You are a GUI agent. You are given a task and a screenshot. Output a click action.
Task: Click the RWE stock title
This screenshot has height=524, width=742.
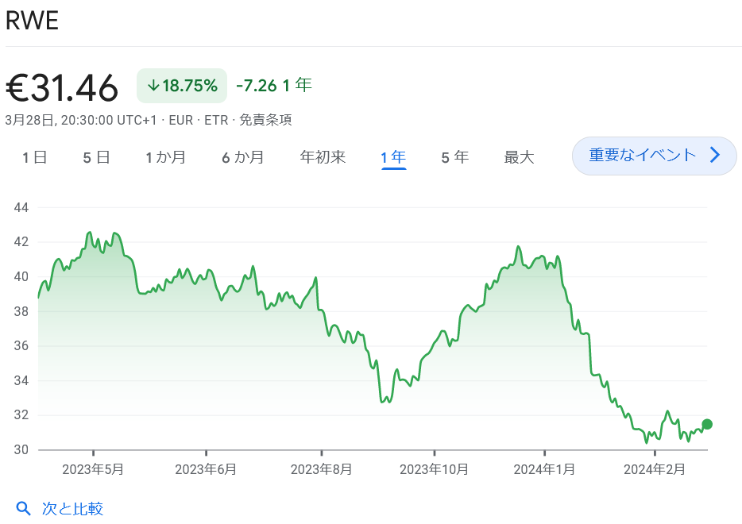point(33,21)
